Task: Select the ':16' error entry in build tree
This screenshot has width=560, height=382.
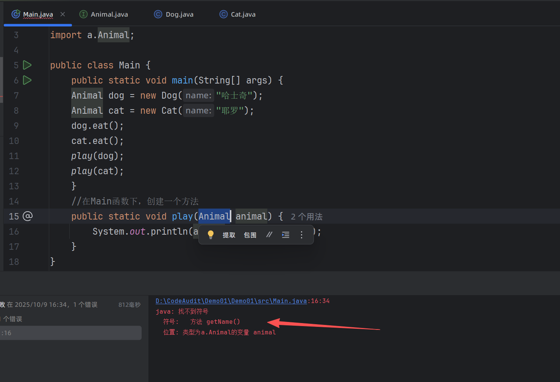Action: click(x=70, y=333)
